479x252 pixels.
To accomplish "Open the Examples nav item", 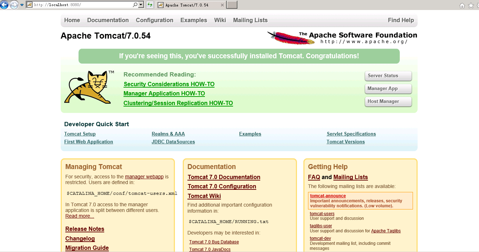I will coord(194,20).
